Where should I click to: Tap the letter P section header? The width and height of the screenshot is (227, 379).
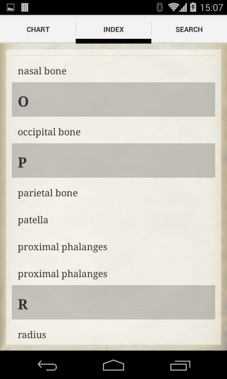tap(113, 160)
